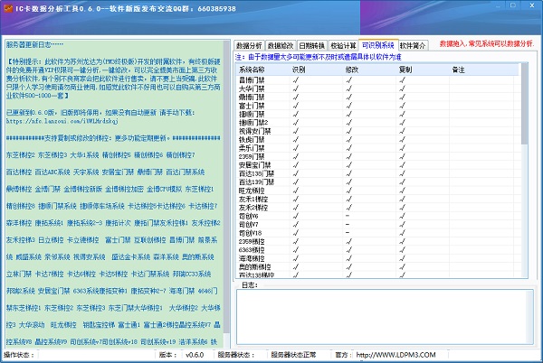Select the 铁虎门禁 row
This screenshot has width=543, height=363.
tap(377, 140)
